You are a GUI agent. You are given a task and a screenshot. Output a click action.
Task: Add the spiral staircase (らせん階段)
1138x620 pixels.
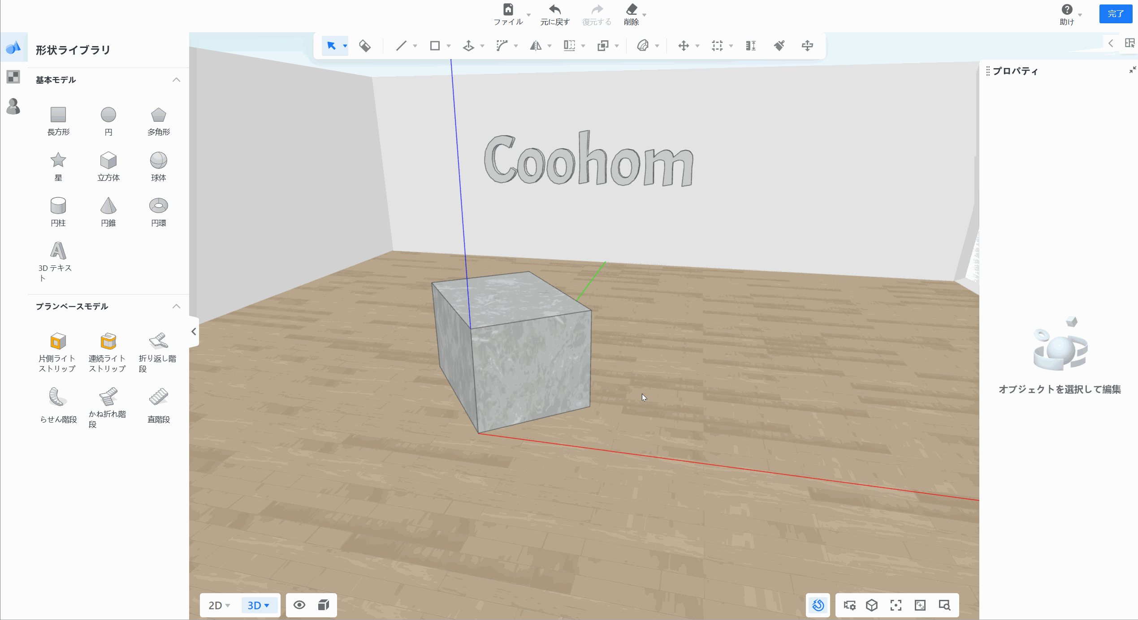[x=58, y=405]
